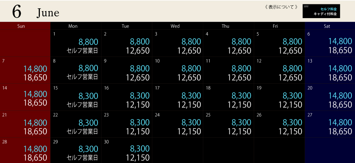Select the June 13 Saturday cell
The image size is (355, 163).
(330, 70)
